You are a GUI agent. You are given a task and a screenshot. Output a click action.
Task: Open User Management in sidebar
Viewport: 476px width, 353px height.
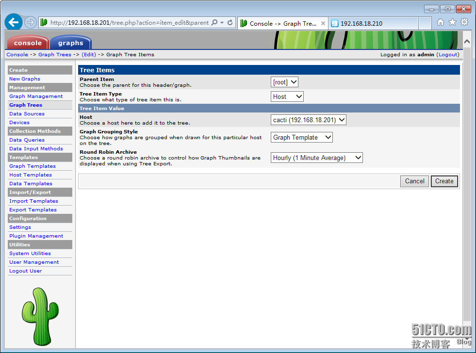point(33,262)
